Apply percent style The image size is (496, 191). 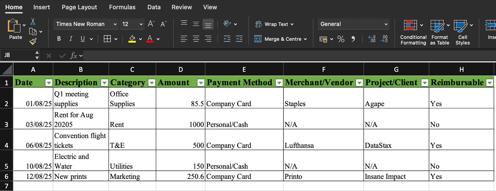click(x=341, y=39)
